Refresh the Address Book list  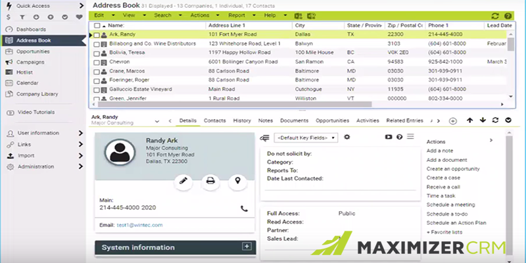[495, 14]
